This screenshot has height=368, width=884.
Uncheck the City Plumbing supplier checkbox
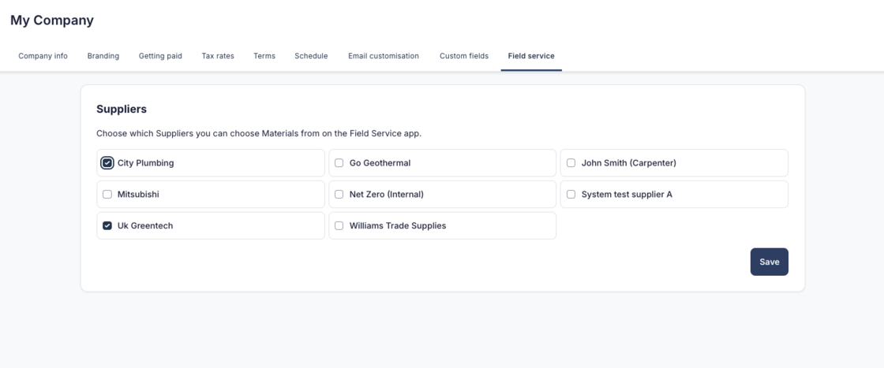point(107,163)
